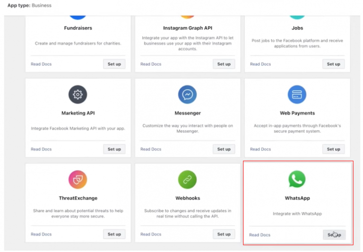Open Read Docs link for WhatsApp
The height and width of the screenshot is (252, 363).
coord(260,235)
